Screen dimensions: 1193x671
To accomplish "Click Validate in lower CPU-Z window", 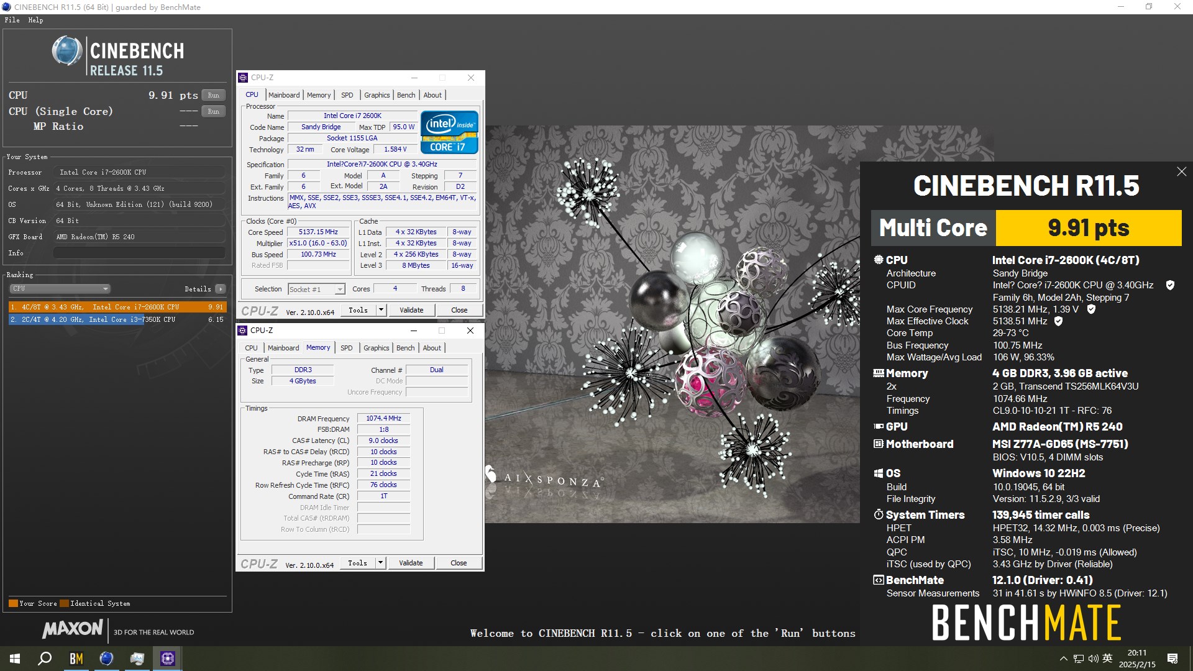I will click(410, 563).
